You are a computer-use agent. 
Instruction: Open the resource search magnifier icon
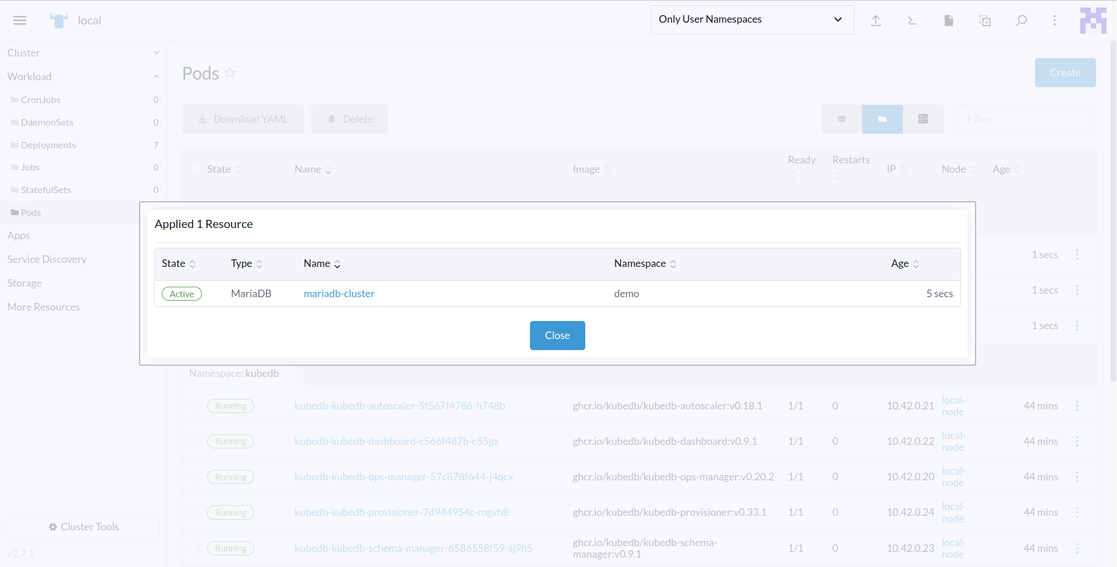click(1021, 20)
